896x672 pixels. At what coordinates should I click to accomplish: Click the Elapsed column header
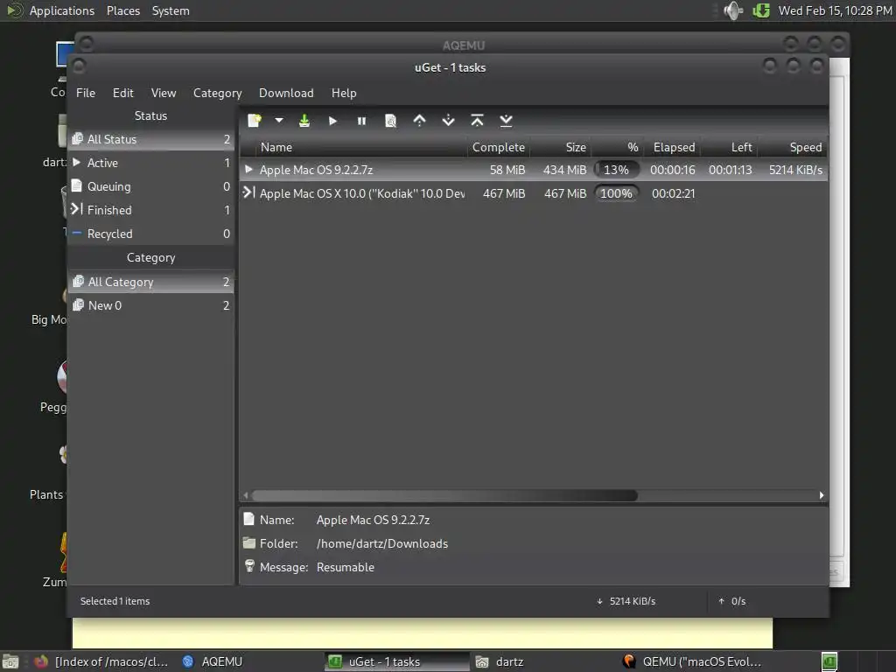tap(672, 147)
